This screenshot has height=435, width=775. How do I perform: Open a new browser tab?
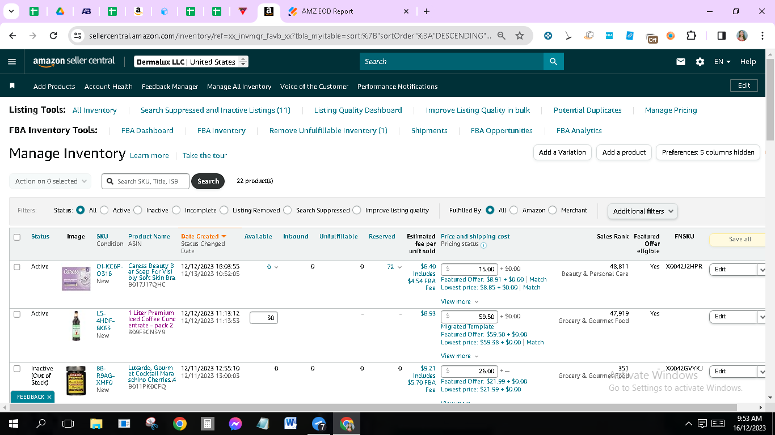427,11
